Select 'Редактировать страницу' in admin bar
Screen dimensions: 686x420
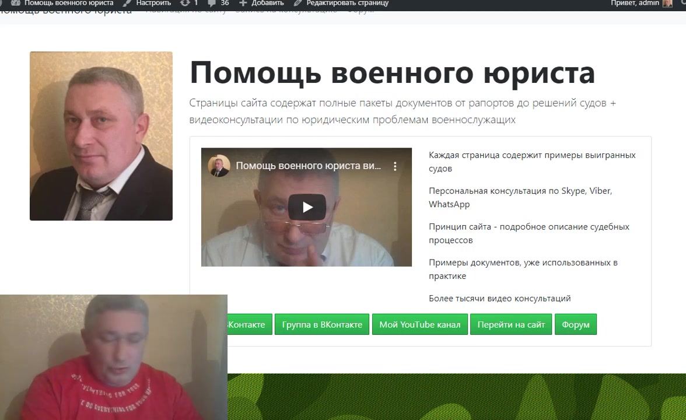click(x=348, y=3)
